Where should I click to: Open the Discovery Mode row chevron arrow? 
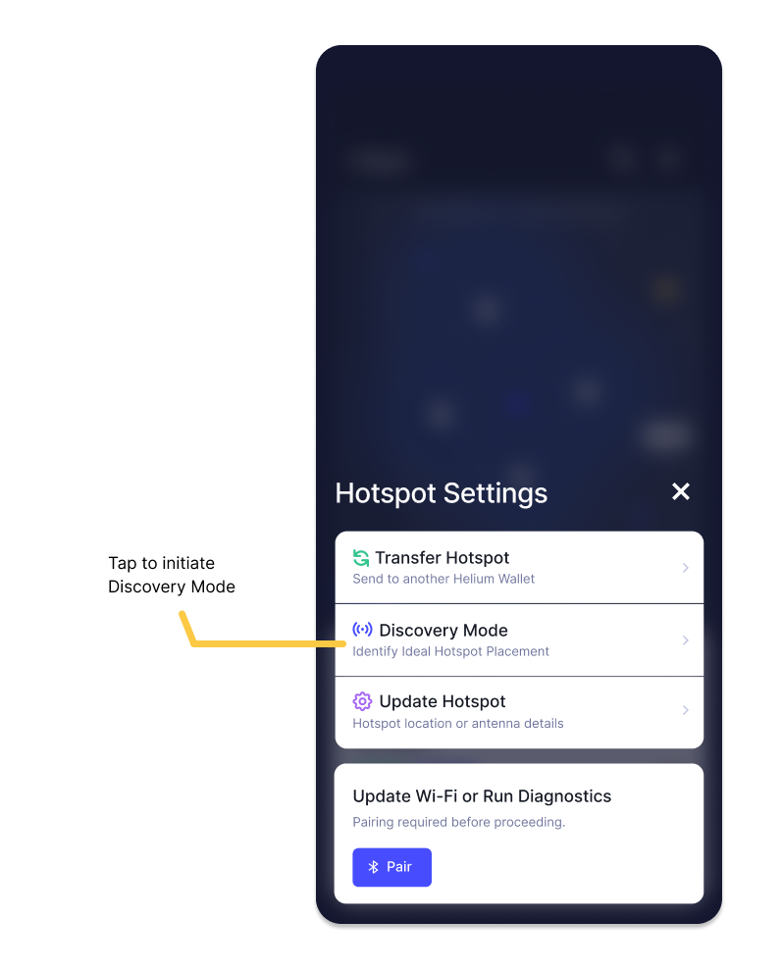[685, 639]
